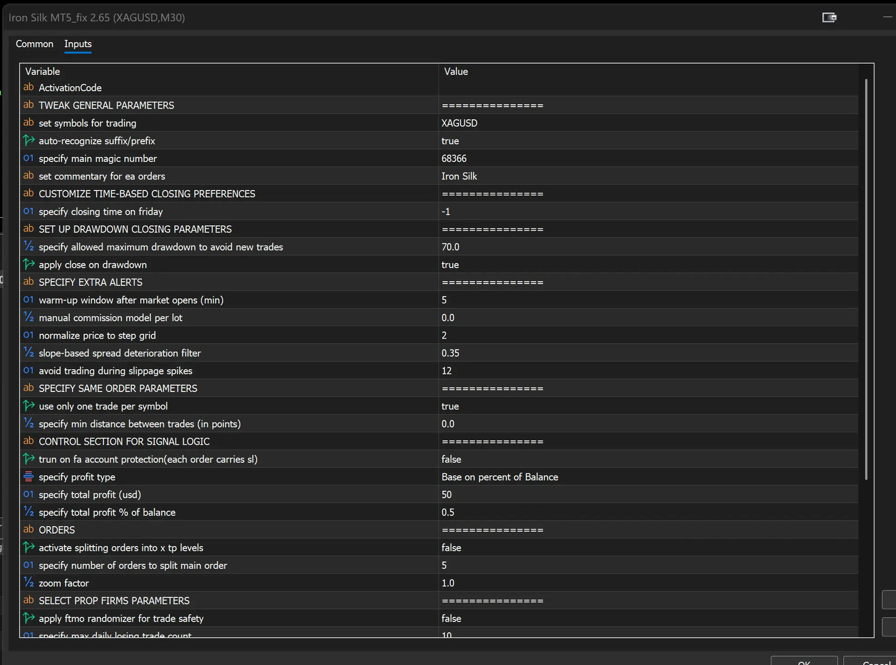Click the double icon for min distance between trades

point(29,423)
